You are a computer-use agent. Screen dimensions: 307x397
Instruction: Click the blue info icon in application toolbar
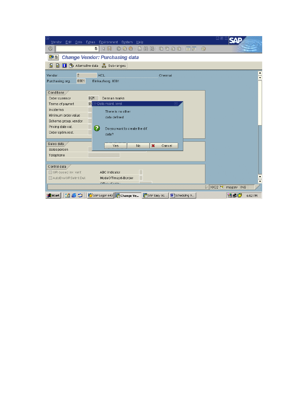coord(64,65)
